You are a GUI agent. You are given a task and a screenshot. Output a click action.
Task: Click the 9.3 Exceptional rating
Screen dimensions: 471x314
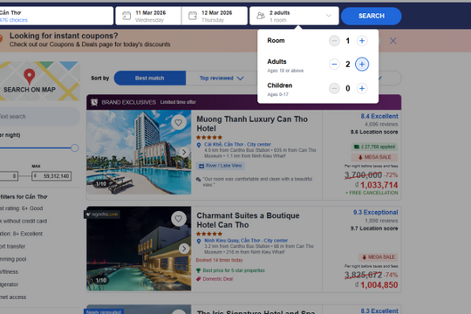point(375,213)
